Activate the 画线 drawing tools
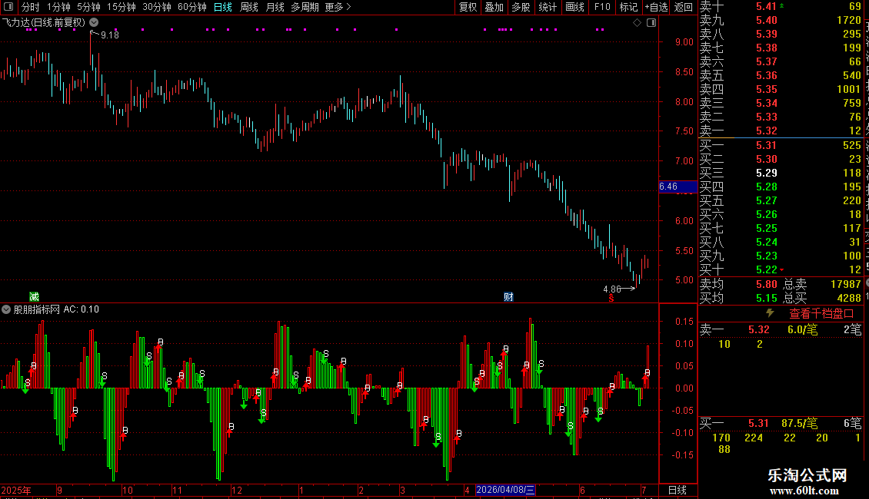 (x=574, y=7)
